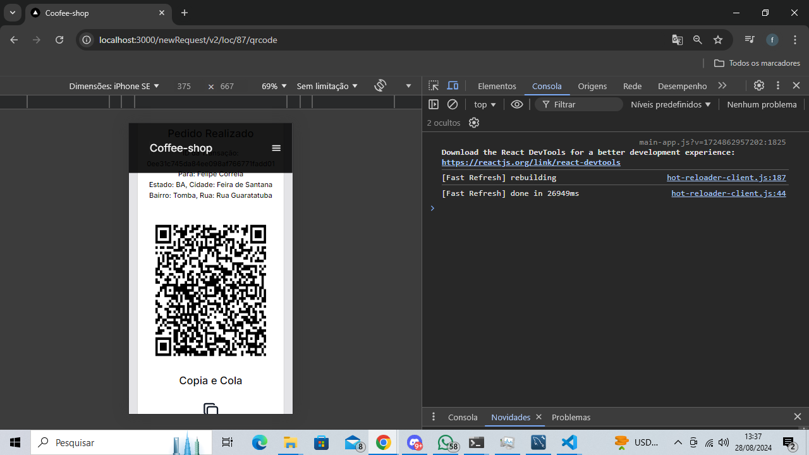Viewport: 809px width, 455px height.
Task: Edit the viewport height value 667
Action: pyautogui.click(x=227, y=86)
